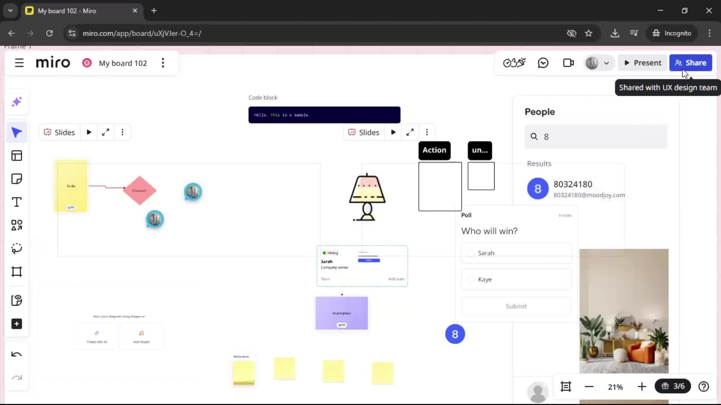The height and width of the screenshot is (405, 721).
Task: Open the comments panel icon
Action: [x=543, y=63]
